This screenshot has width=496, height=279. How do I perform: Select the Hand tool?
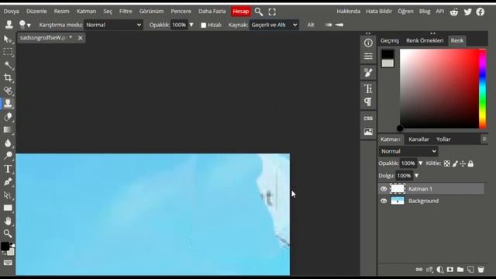coord(8,221)
